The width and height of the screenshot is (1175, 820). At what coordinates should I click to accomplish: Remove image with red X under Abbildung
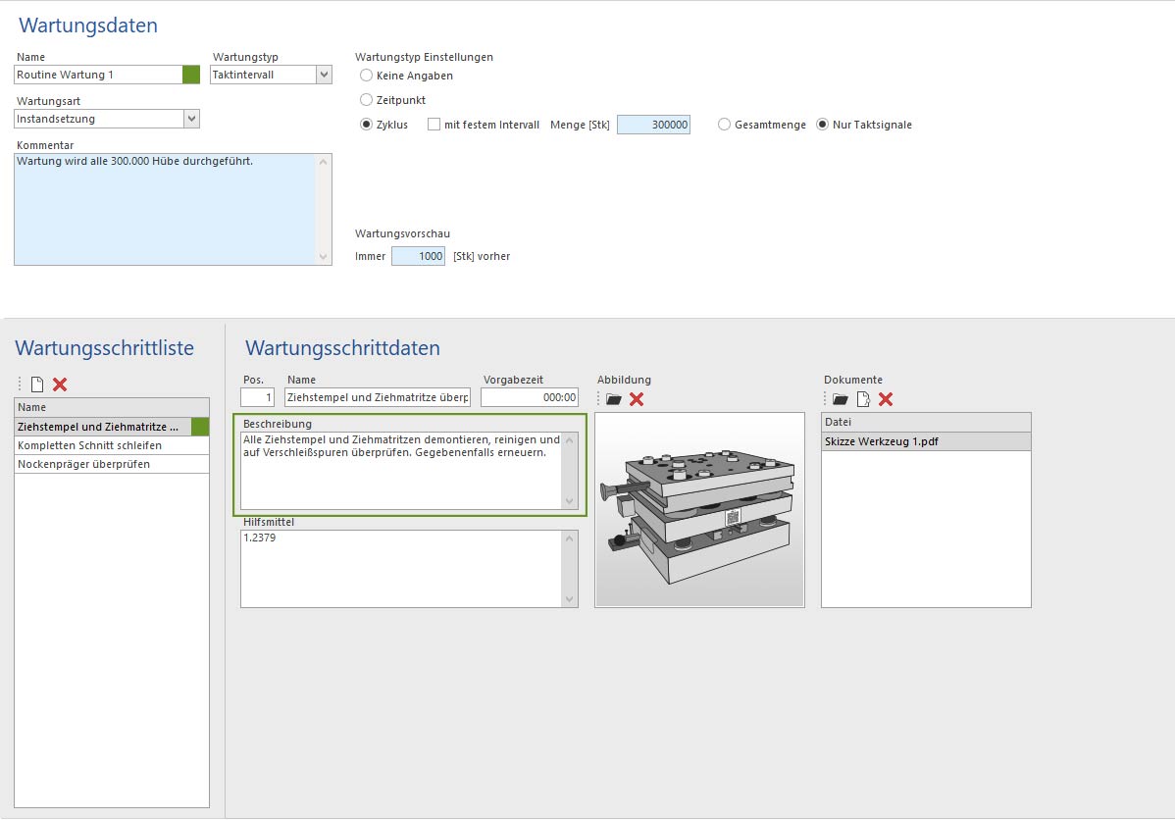(x=637, y=399)
